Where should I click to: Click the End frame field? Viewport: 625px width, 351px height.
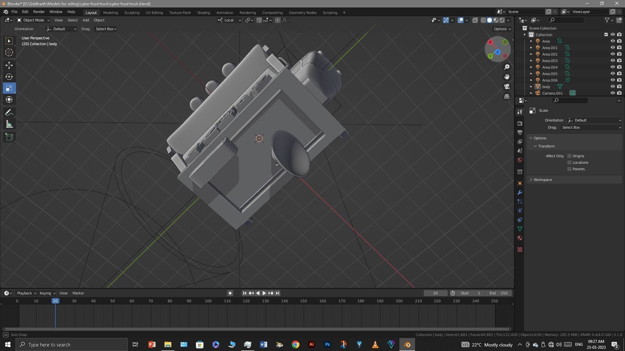point(498,293)
